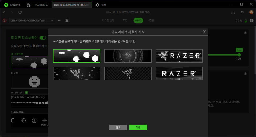Select the diamond pattern snake logo preset
This screenshot has width=256, height=137.
128,74
